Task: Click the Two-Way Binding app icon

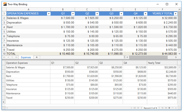Action: [5, 4]
